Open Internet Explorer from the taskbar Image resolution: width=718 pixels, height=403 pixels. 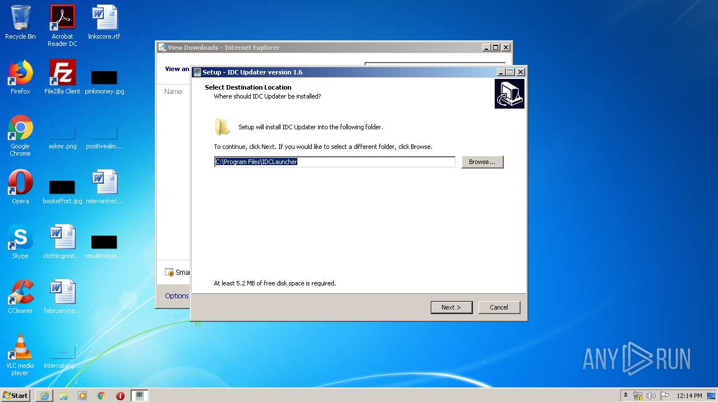(x=44, y=396)
